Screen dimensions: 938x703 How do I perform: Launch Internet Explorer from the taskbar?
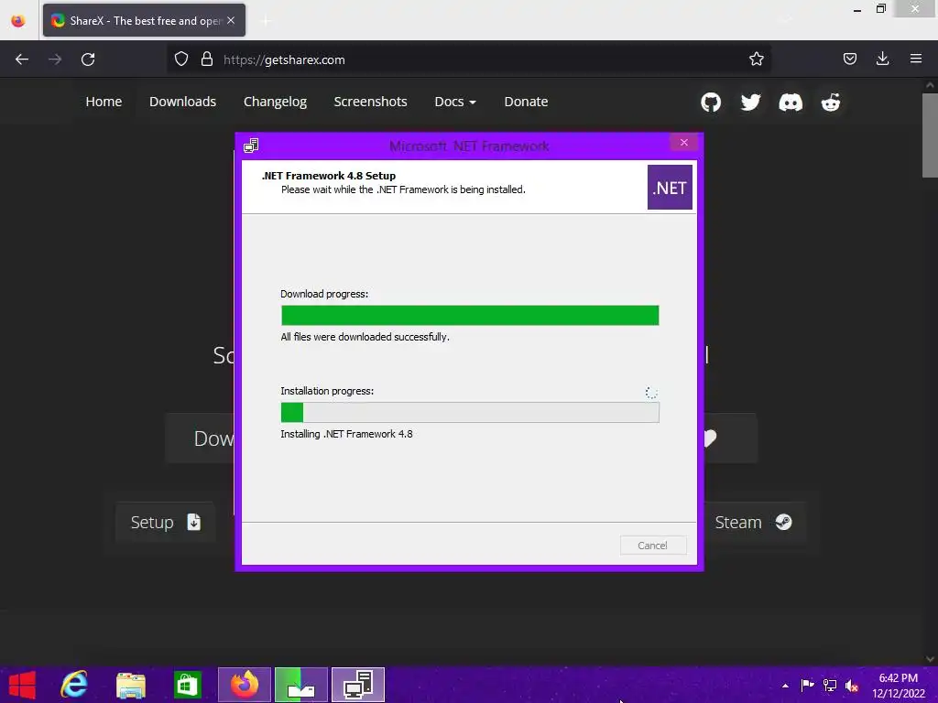click(x=74, y=685)
